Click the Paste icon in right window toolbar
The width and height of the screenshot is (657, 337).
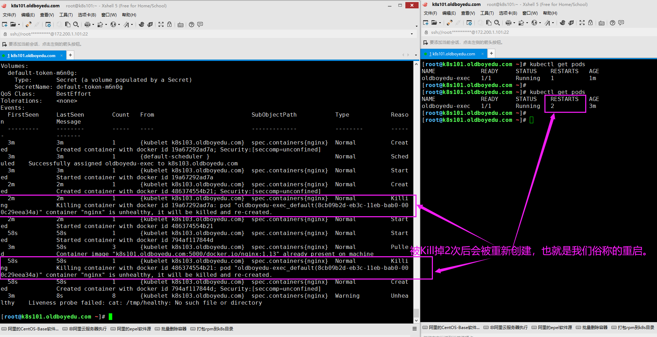[489, 23]
